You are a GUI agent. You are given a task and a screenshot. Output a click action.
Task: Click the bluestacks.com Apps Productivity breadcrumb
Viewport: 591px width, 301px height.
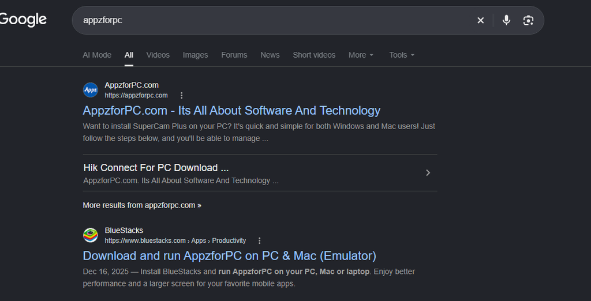[x=175, y=240]
